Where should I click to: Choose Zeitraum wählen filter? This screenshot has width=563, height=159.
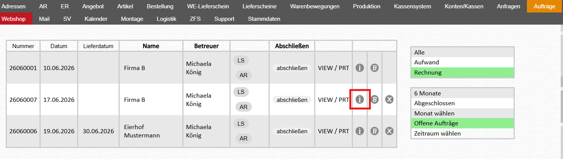(462, 134)
